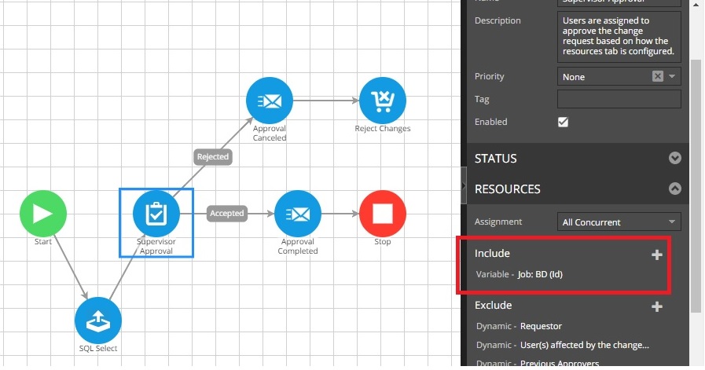Collapse the RESOURCES section
Image resolution: width=705 pixels, height=370 pixels.
point(674,189)
